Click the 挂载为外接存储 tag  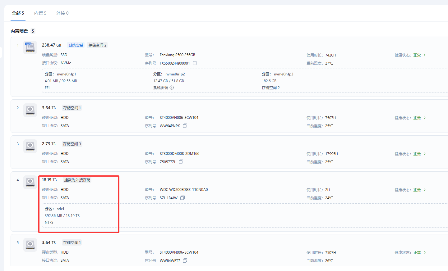click(x=77, y=180)
